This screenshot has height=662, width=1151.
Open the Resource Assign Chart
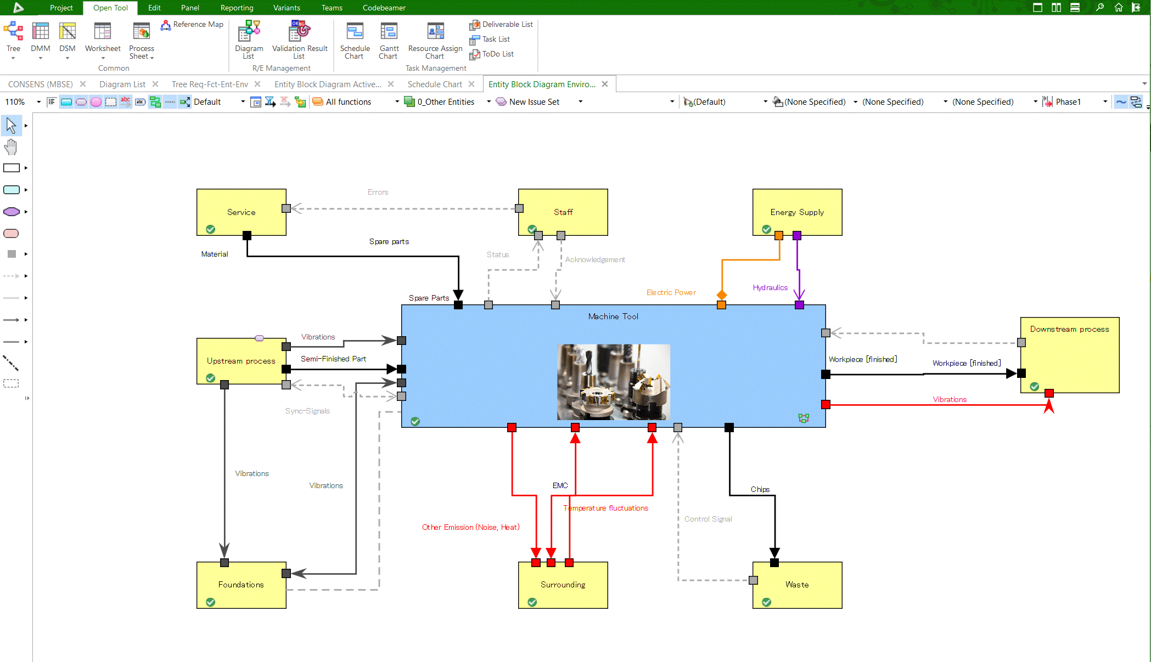click(x=435, y=38)
